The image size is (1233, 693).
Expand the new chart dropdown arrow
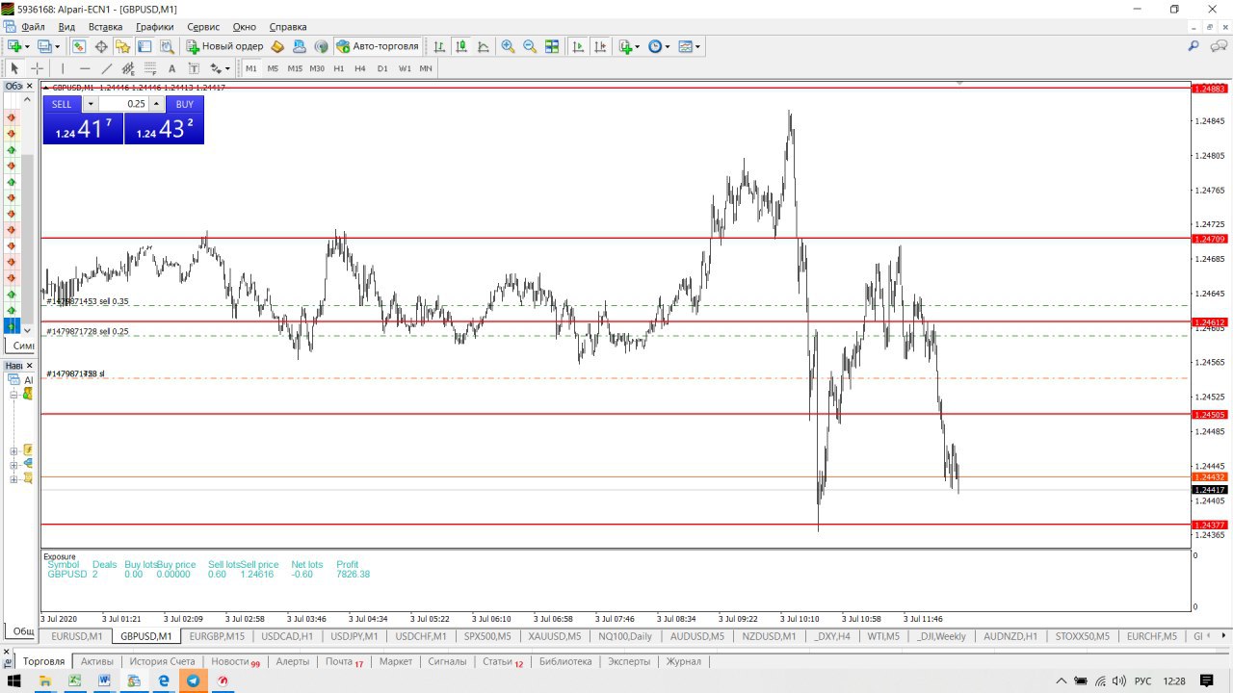[27, 46]
